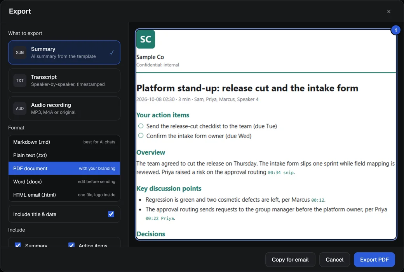The height and width of the screenshot is (272, 404).
Task: Select PDF document format
Action: (64, 168)
